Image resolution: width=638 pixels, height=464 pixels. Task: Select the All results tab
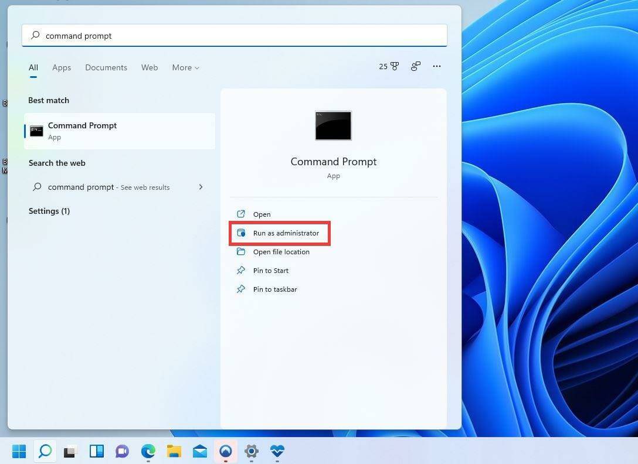[x=33, y=67]
